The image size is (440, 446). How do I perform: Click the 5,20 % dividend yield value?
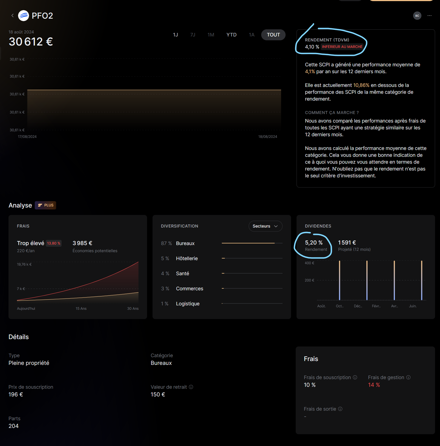[314, 243]
